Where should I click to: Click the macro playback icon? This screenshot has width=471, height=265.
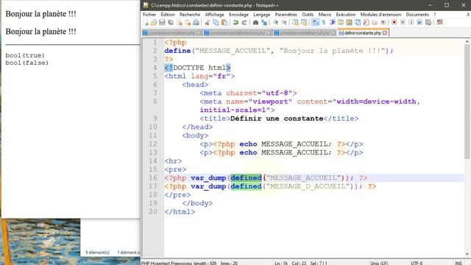(411, 23)
